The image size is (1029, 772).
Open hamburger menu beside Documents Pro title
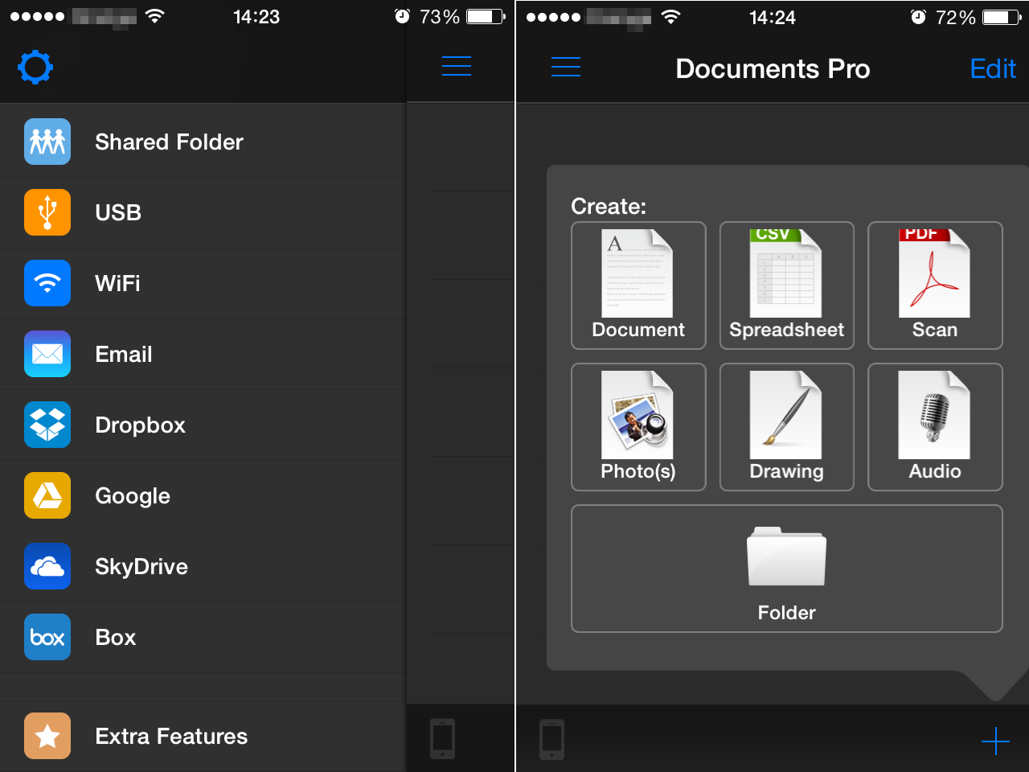coord(566,67)
